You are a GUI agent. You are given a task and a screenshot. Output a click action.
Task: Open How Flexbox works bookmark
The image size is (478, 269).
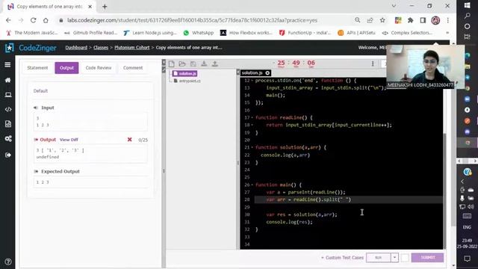coord(246,33)
